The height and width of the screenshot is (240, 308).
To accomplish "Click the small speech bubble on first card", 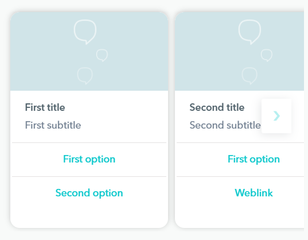I will tap(102, 55).
